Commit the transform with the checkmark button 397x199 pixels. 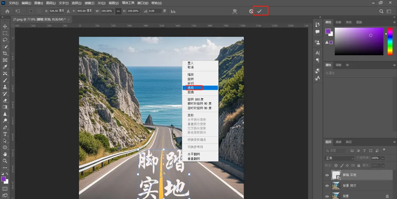tap(259, 11)
